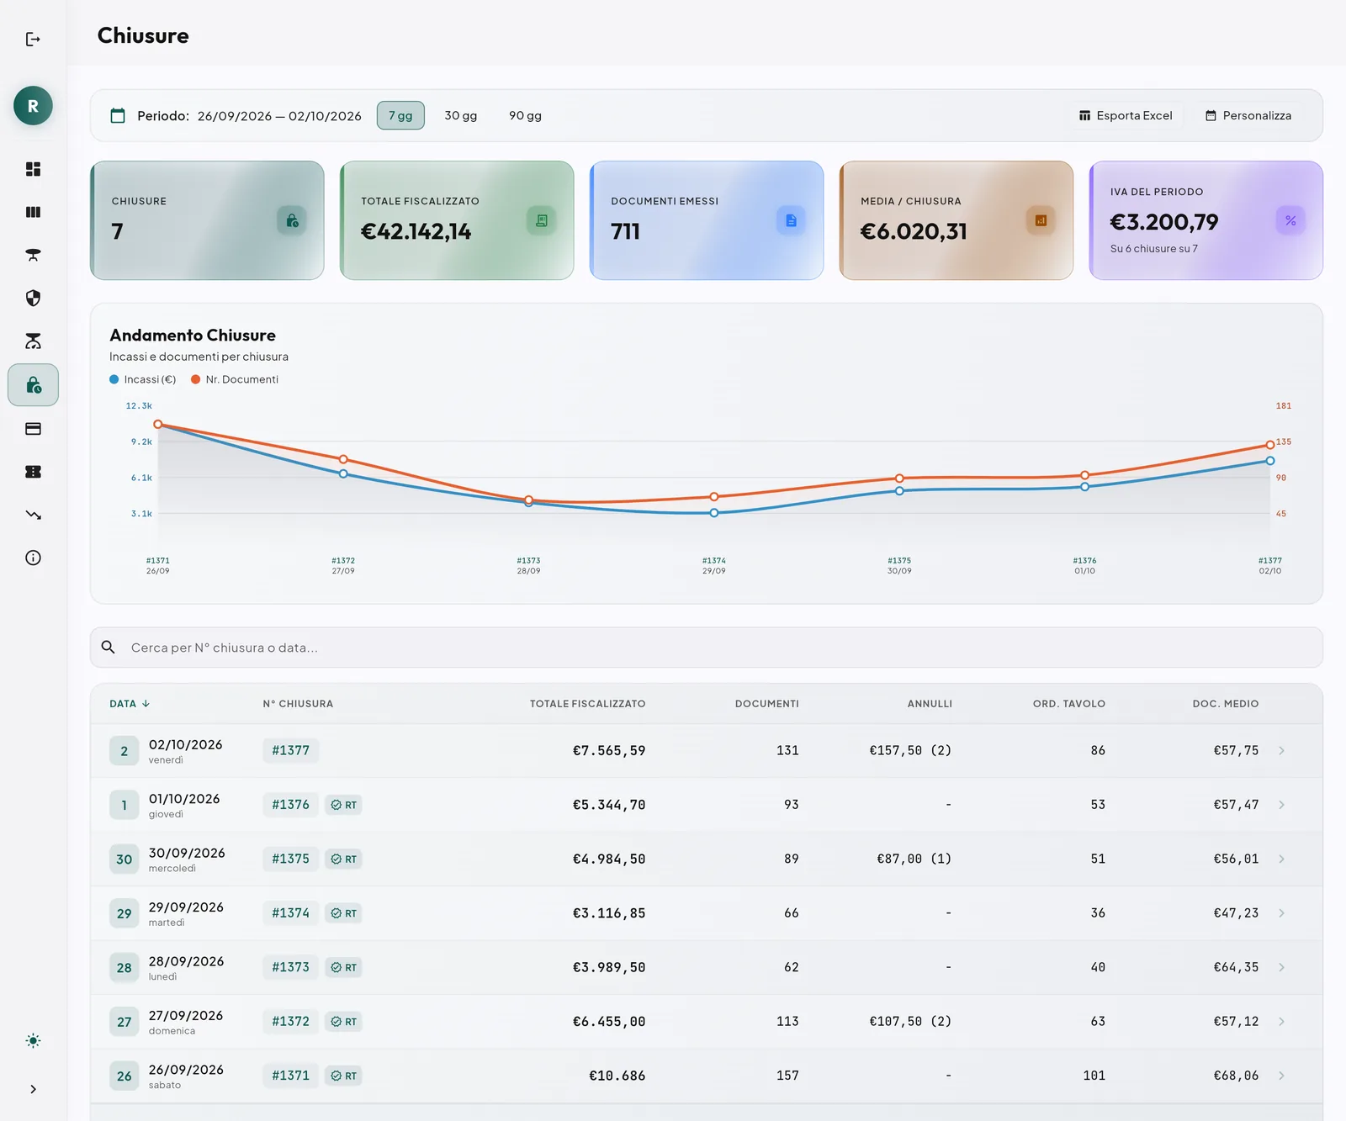Expand row chevron for chiusura #1376

point(1281,805)
